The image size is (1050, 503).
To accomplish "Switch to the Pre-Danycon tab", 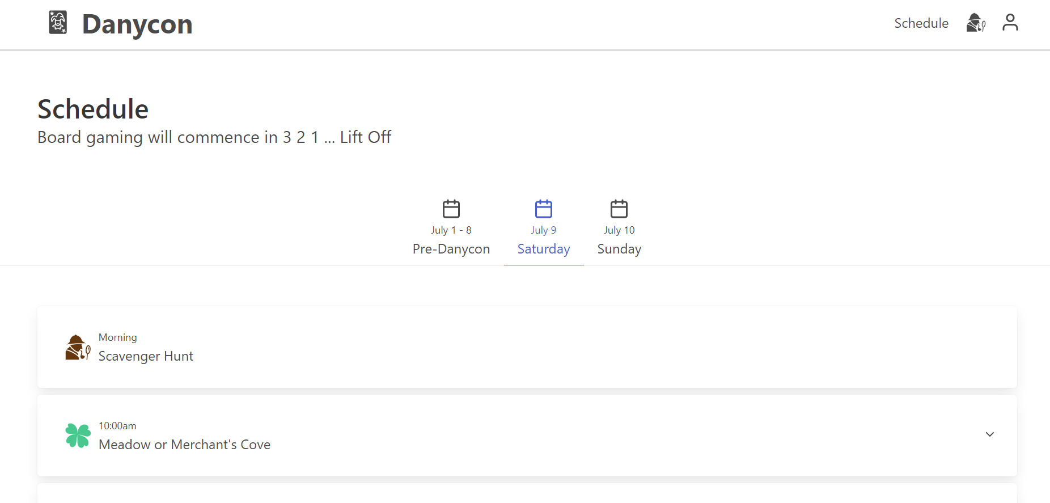I will coord(451,249).
